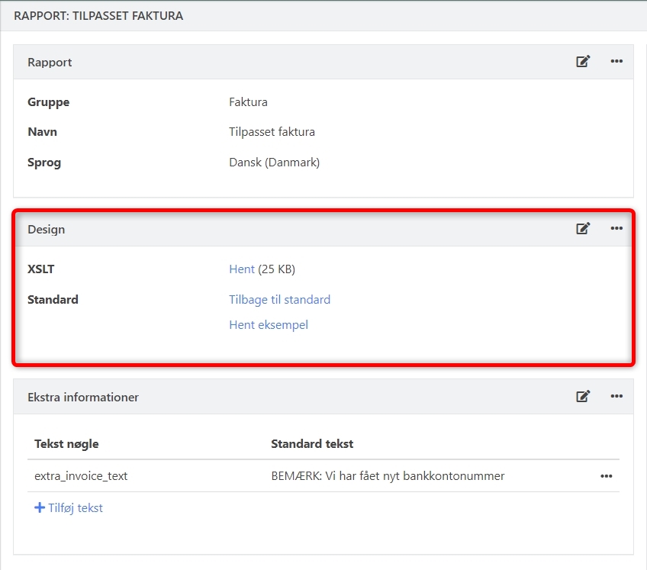Open row options for extra_invoice_text
Screen dimensions: 647x570
coord(606,476)
